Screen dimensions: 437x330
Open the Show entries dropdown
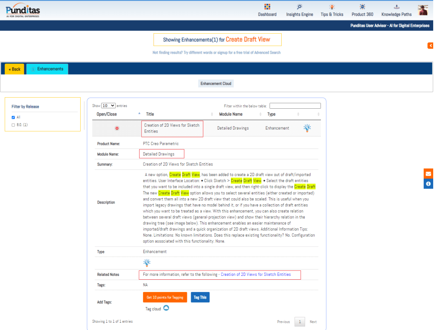point(108,105)
